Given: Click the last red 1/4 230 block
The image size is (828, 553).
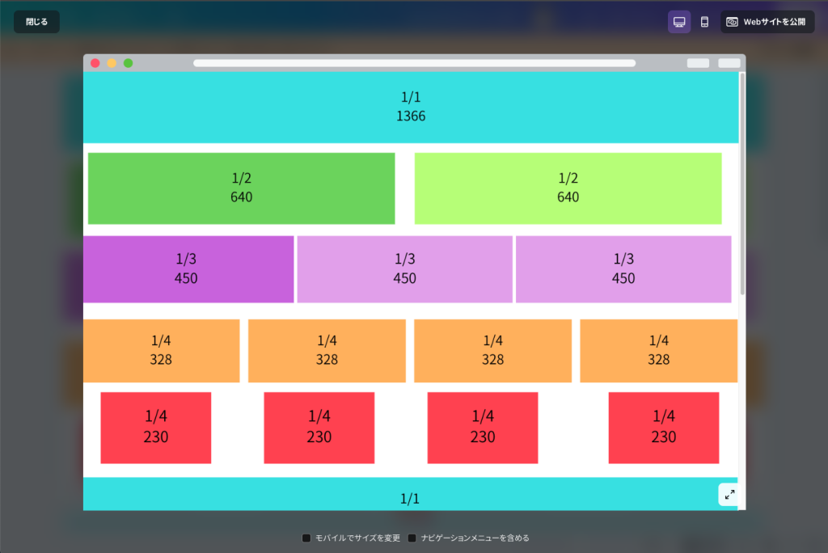Looking at the screenshot, I should coord(663,427).
